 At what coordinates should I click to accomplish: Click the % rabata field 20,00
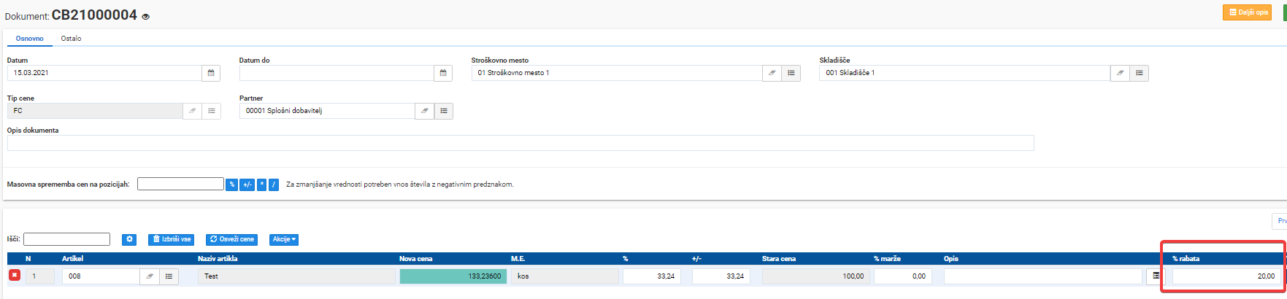click(x=1226, y=276)
